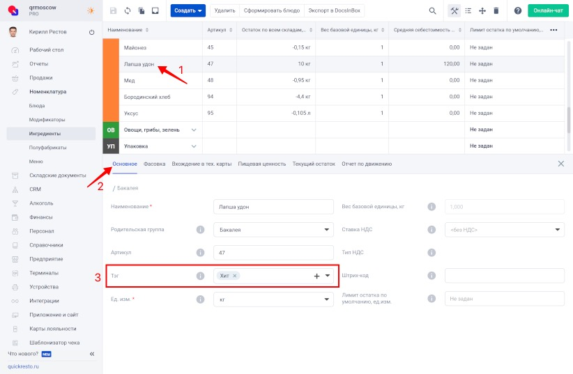The image size is (573, 374).
Task: Click info icon next to Тип НДС
Action: point(431,252)
